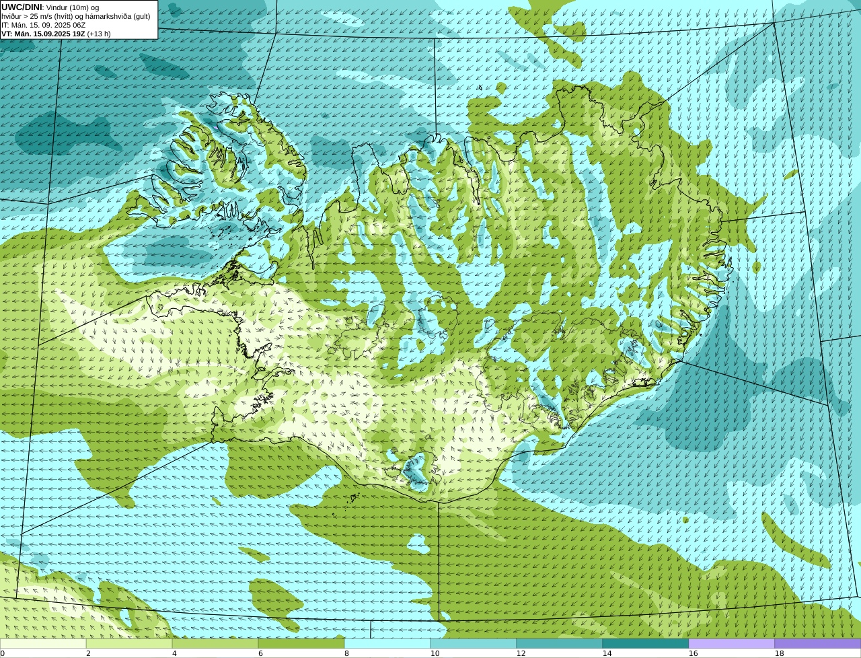This screenshot has height=658, width=861.
Task: Click the 'VT: Mán. 15.09.2025 19Z (+13 h)' line
Action: tap(56, 34)
